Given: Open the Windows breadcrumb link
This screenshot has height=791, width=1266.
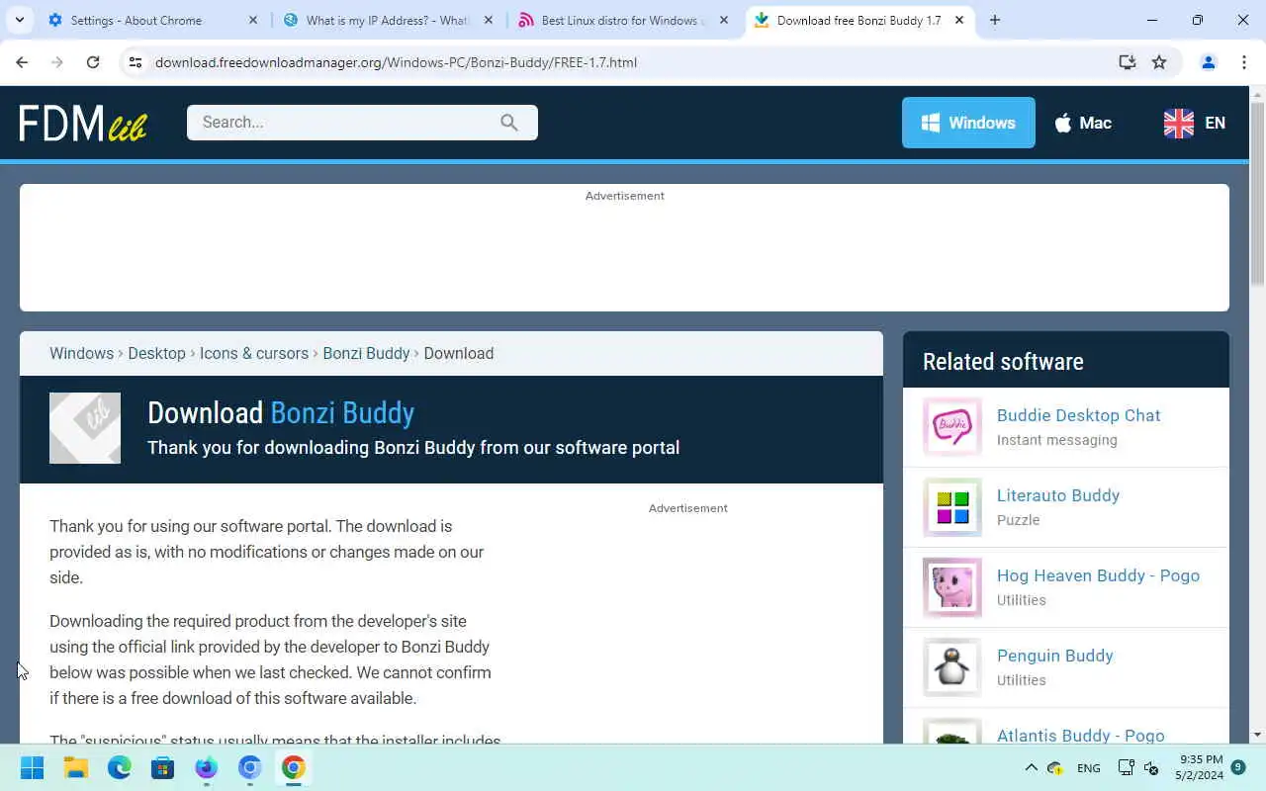Looking at the screenshot, I should 81,353.
